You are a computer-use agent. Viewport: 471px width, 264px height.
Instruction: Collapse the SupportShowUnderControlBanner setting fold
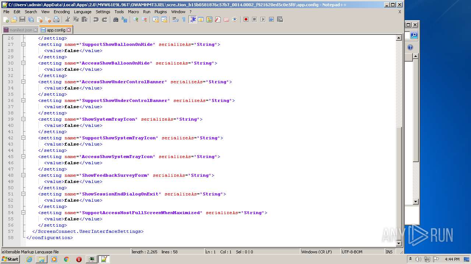(x=23, y=100)
